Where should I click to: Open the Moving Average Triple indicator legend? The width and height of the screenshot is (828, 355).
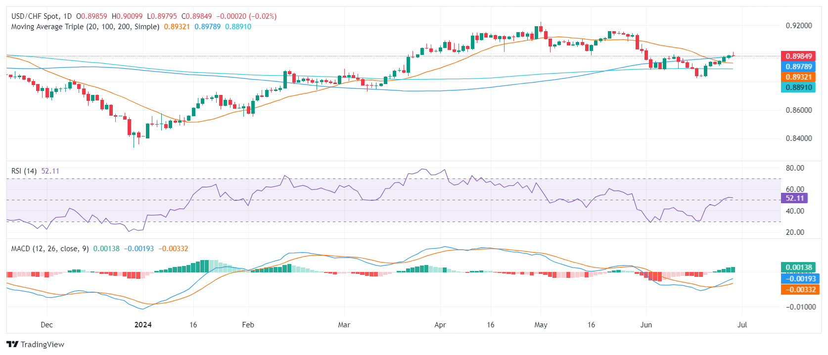[x=85, y=27]
